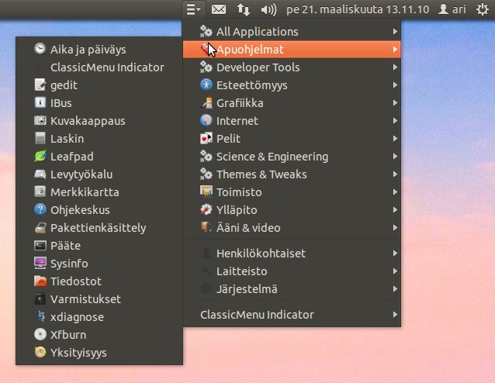495x383 pixels.
Task: Click the Yksityisyys privacy icon
Action: pos(40,353)
